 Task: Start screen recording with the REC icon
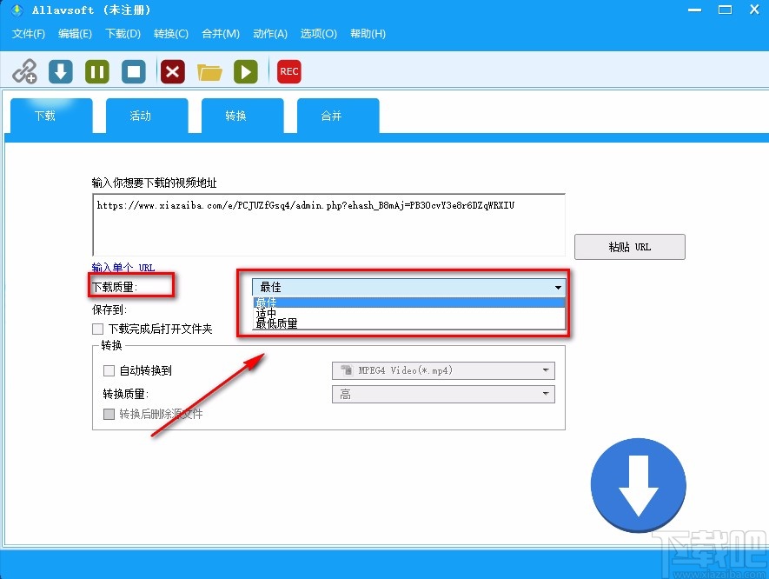pyautogui.click(x=288, y=71)
